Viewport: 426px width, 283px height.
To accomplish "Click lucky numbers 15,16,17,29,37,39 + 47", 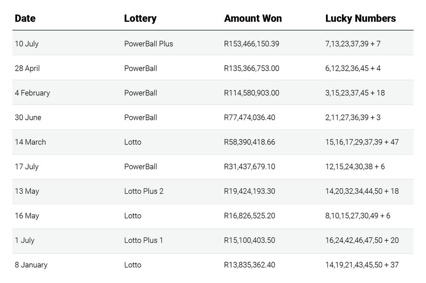I will (362, 142).
